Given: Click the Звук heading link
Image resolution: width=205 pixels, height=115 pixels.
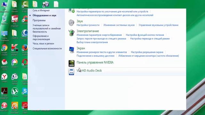Looking at the screenshot, I should click(x=80, y=21).
